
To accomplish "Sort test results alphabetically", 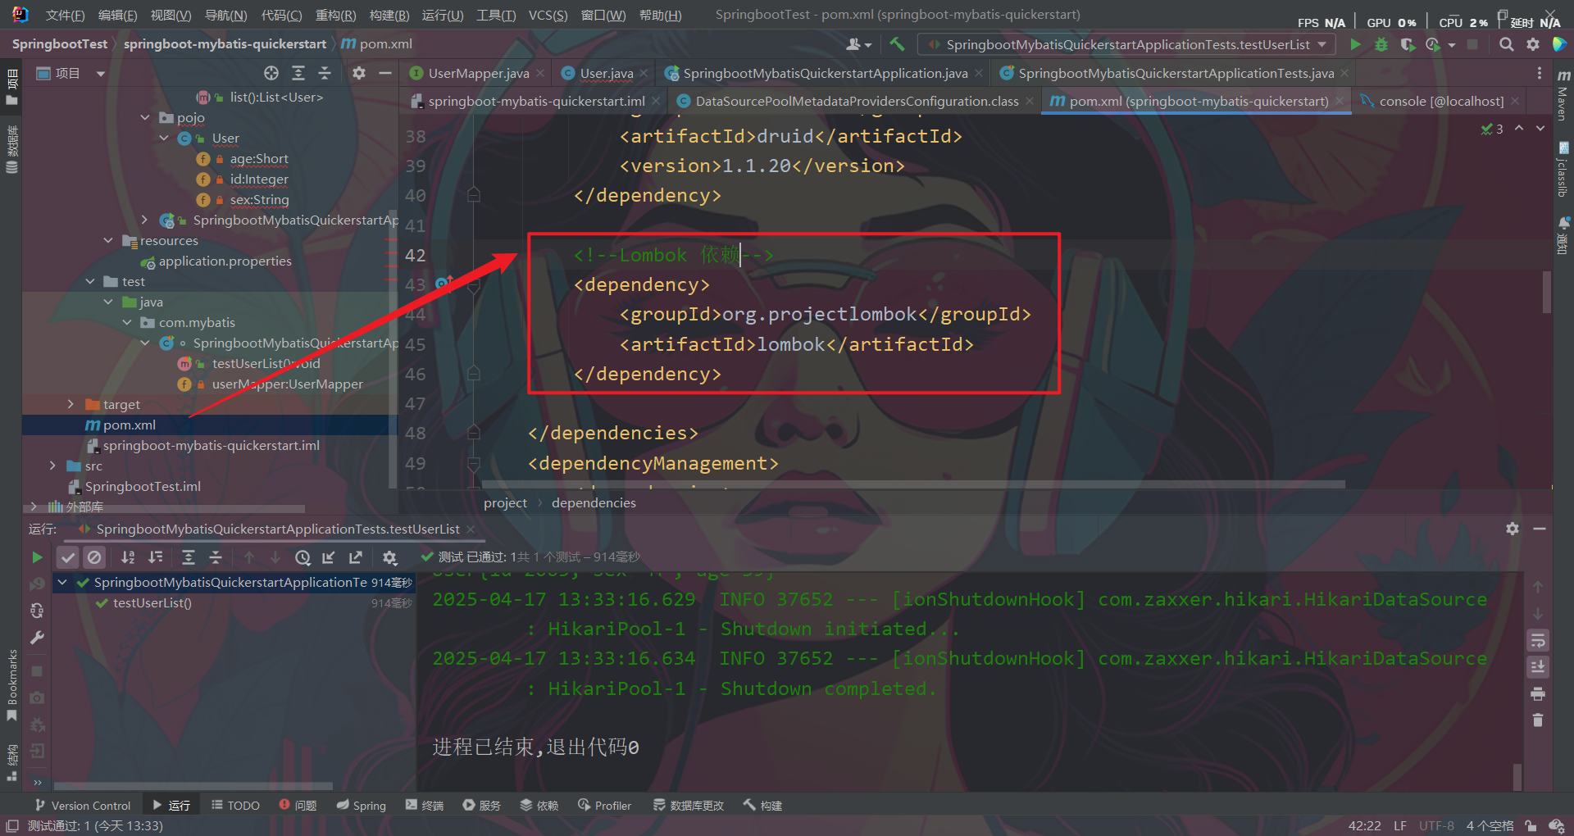I will coord(128,557).
